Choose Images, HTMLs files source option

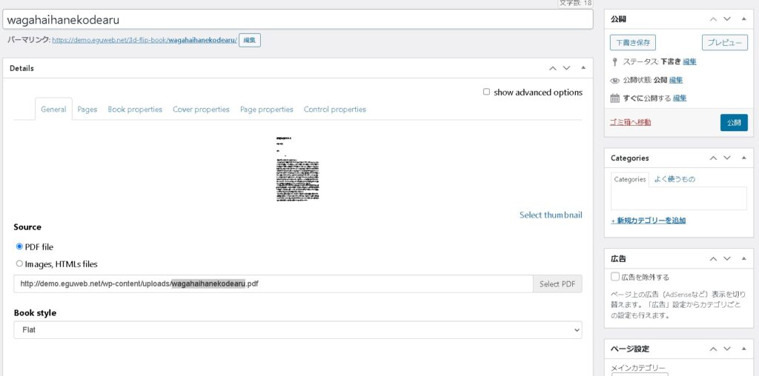coord(19,263)
